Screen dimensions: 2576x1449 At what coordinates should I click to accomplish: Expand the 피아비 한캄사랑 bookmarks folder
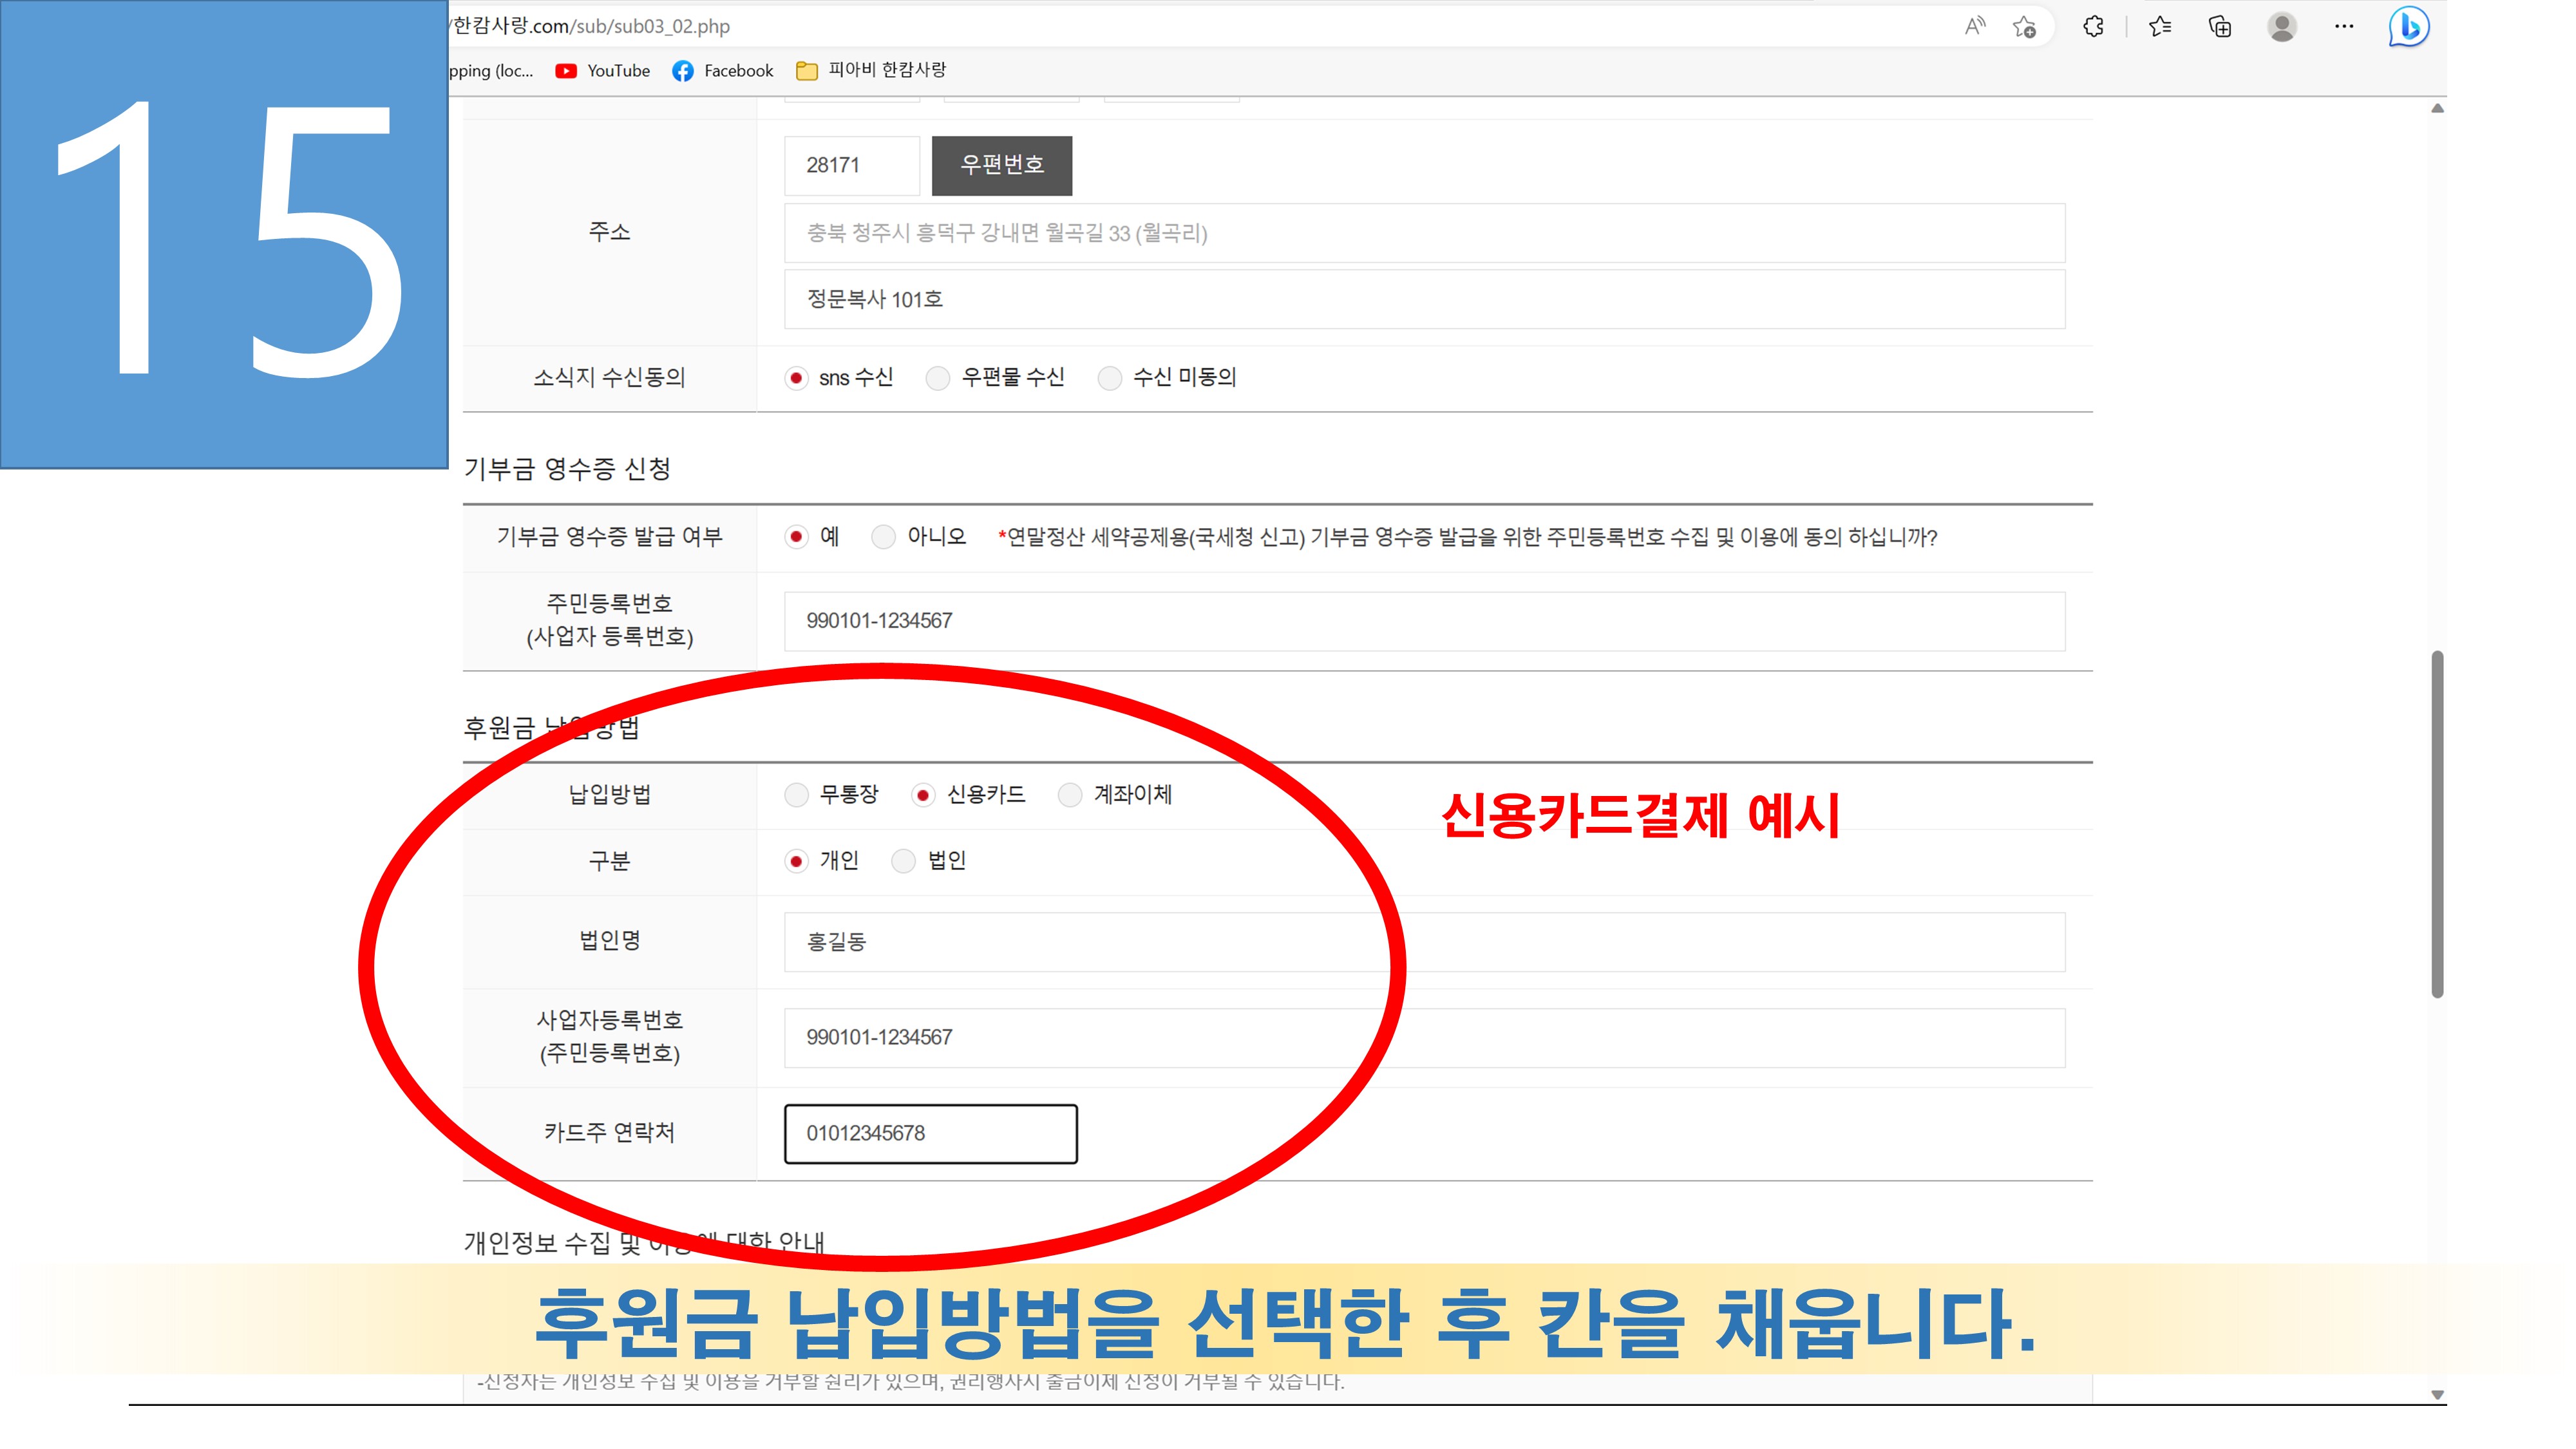pos(871,70)
